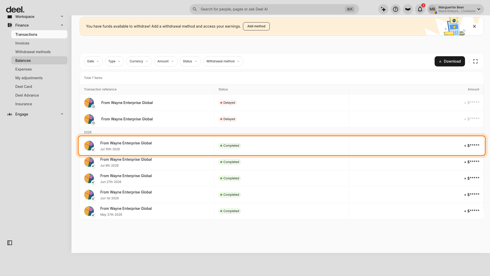The height and width of the screenshot is (276, 490).
Task: Select Balances in the sidebar
Action: pos(39,61)
